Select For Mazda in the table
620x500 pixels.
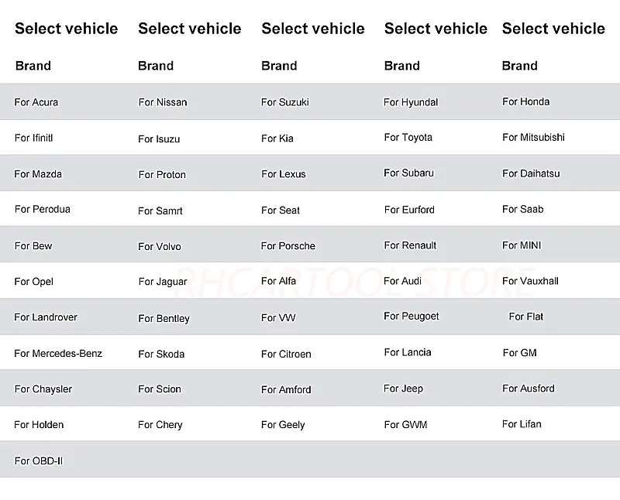38,174
